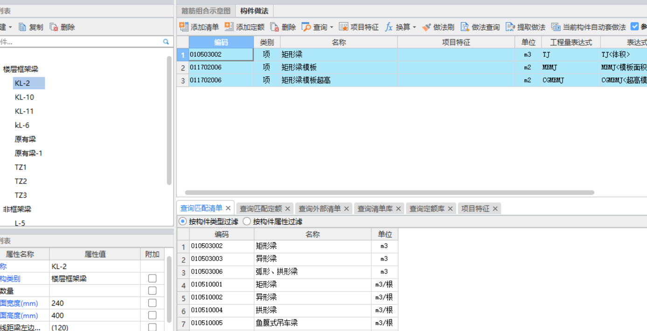This screenshot has height=331, width=647.
Task: Select TZ2 in the component tree
Action: click(x=21, y=181)
